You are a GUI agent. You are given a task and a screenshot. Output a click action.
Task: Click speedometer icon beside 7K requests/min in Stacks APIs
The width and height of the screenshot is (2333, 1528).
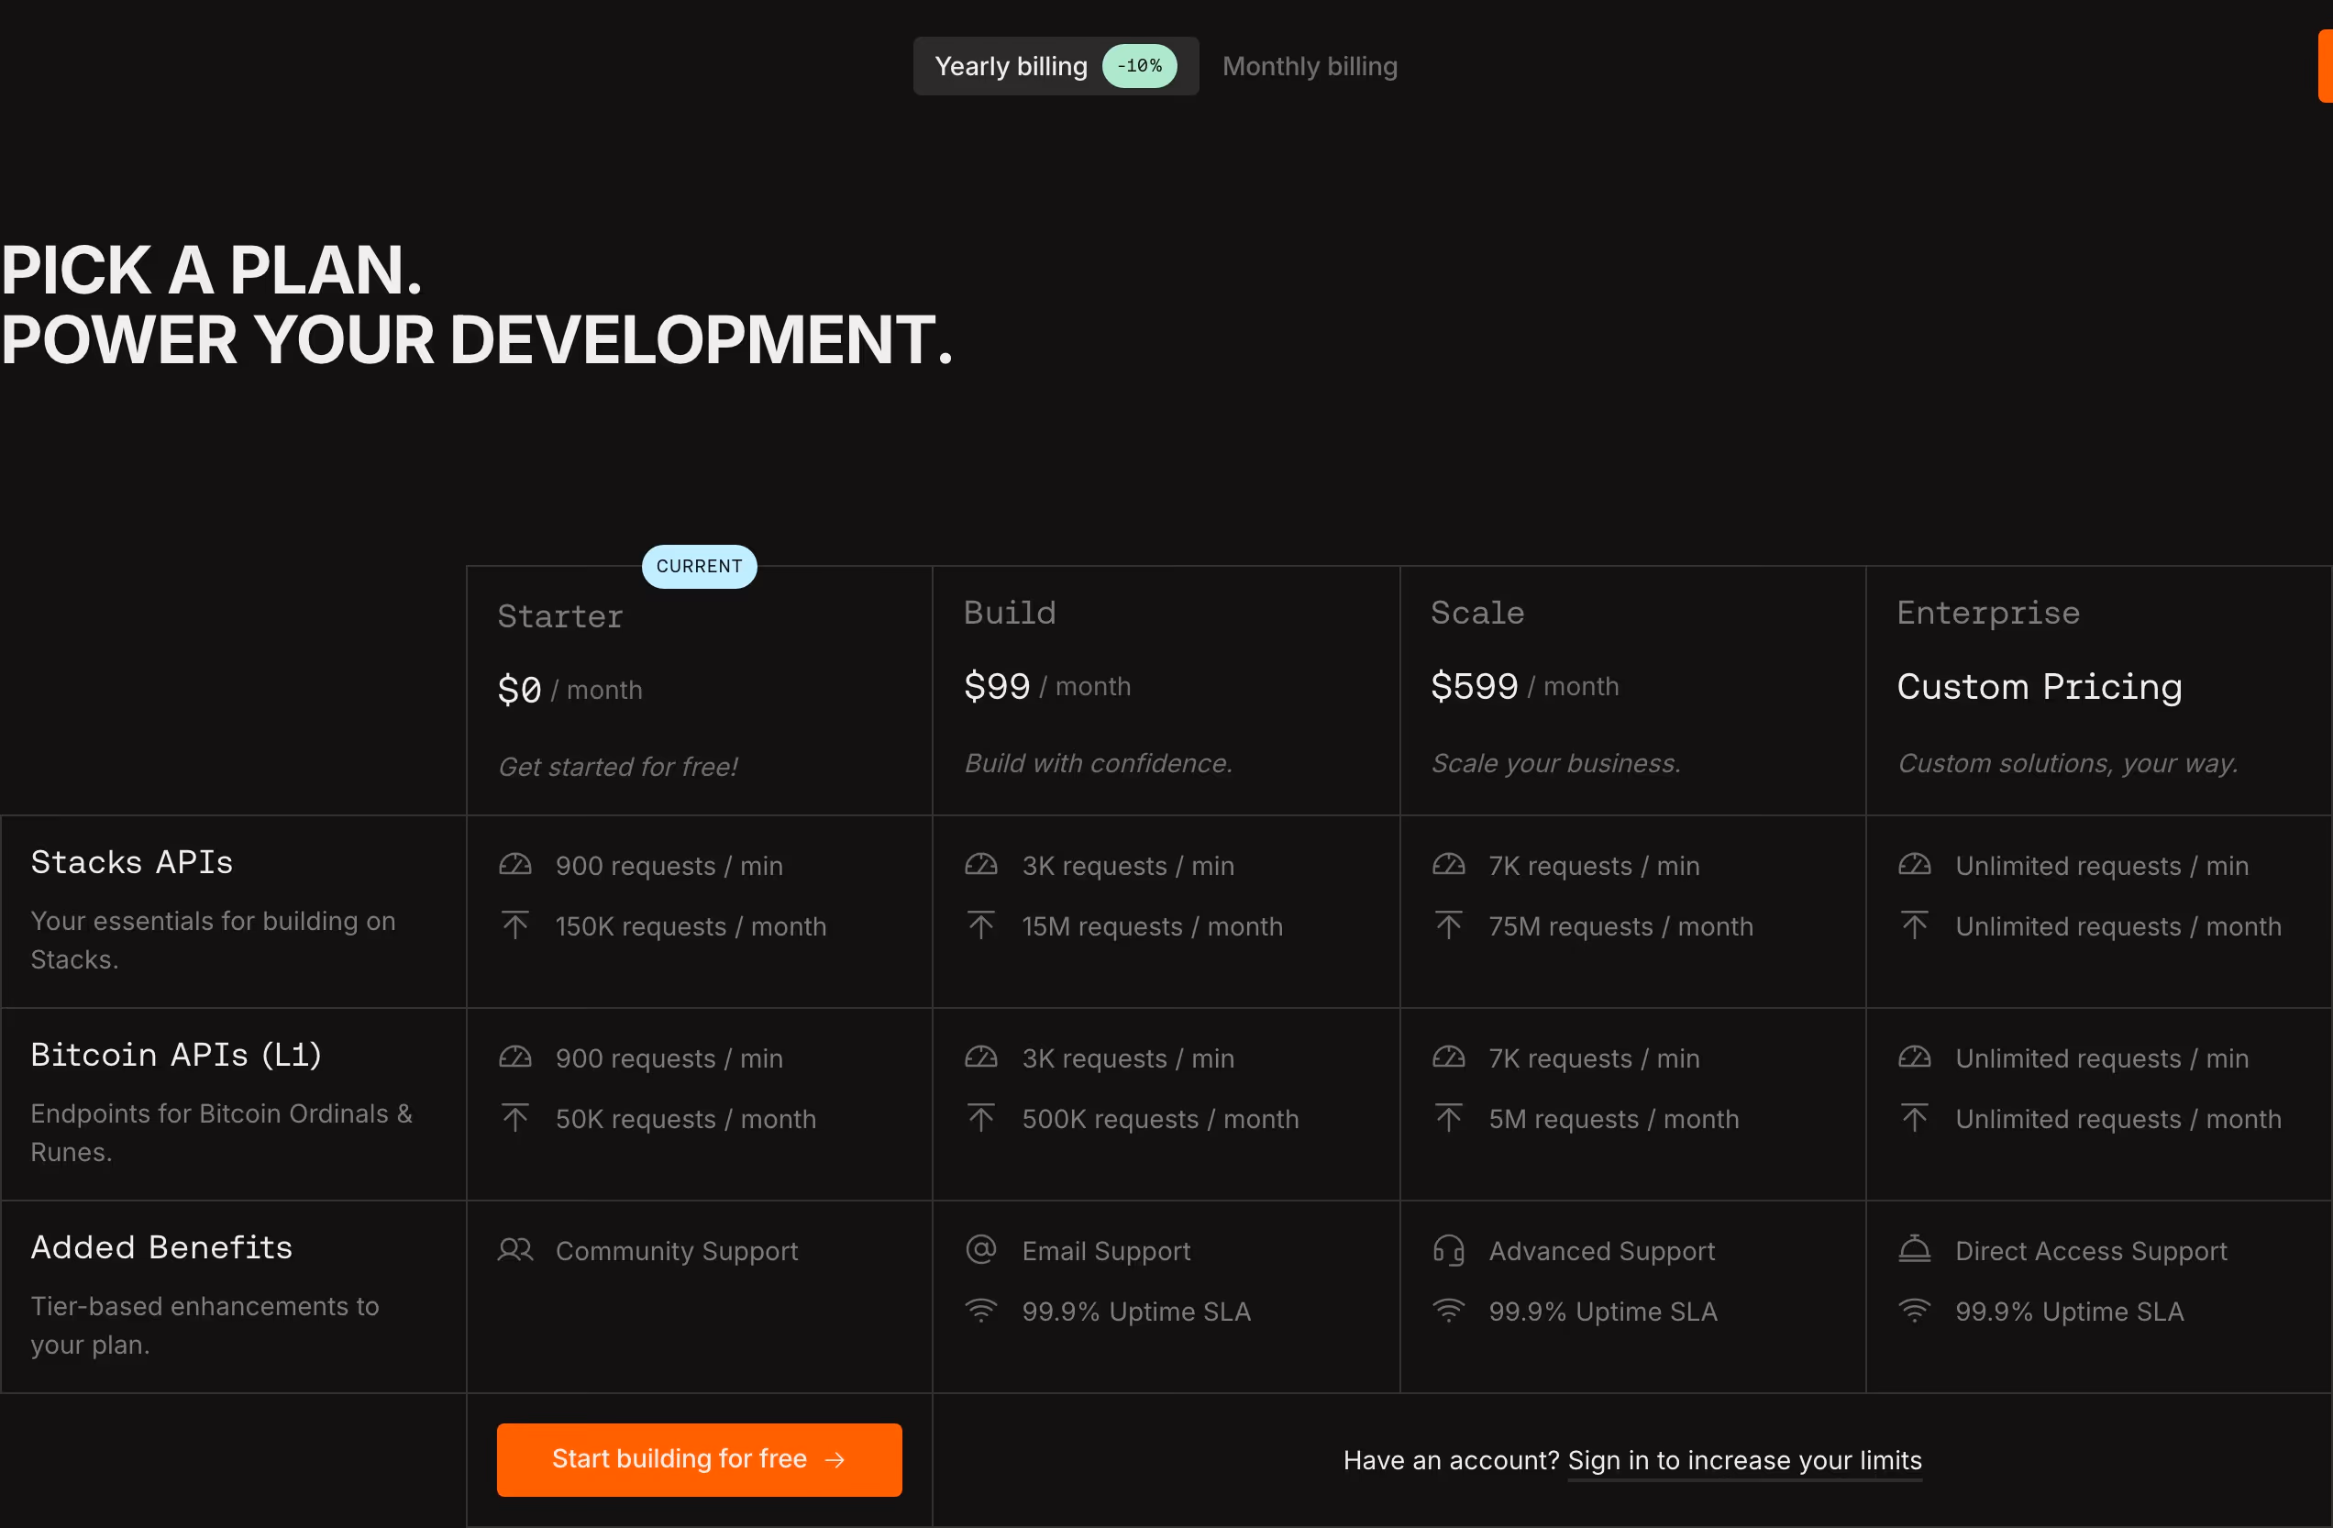click(1448, 865)
